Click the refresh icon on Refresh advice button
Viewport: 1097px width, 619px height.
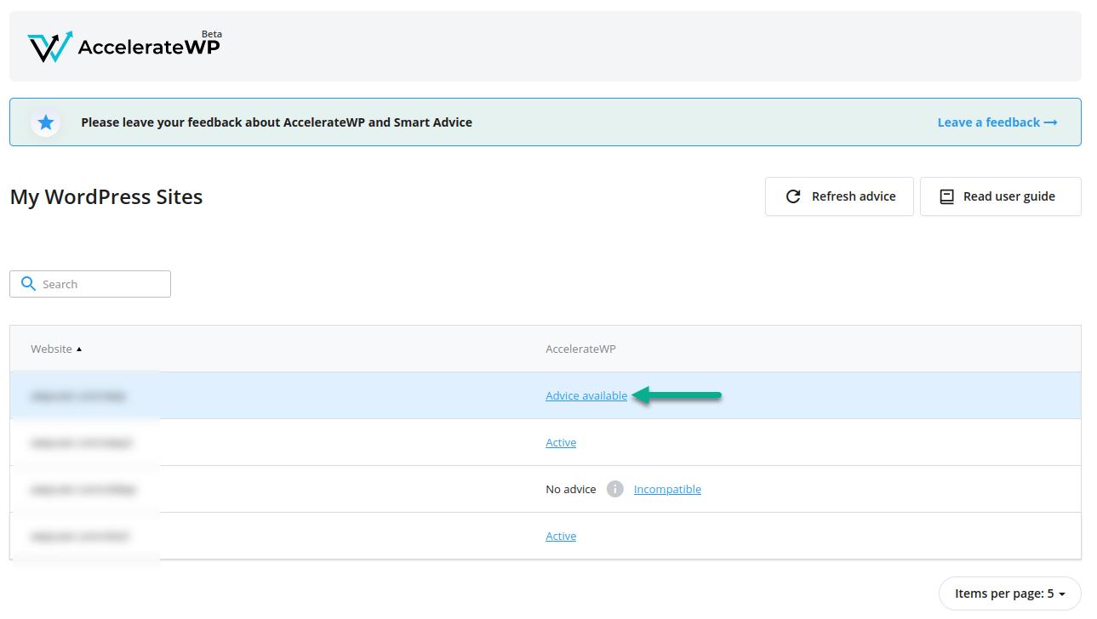793,196
